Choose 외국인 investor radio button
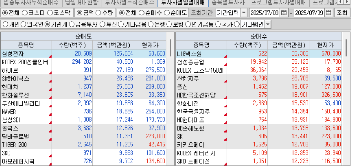The height and width of the screenshot is (166, 351). (x=23, y=24)
